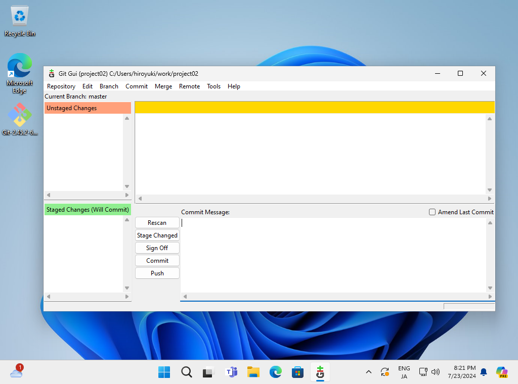Click up arrow of diff pane scrollbar
Viewport: 518px width, 384px height.
(x=490, y=119)
